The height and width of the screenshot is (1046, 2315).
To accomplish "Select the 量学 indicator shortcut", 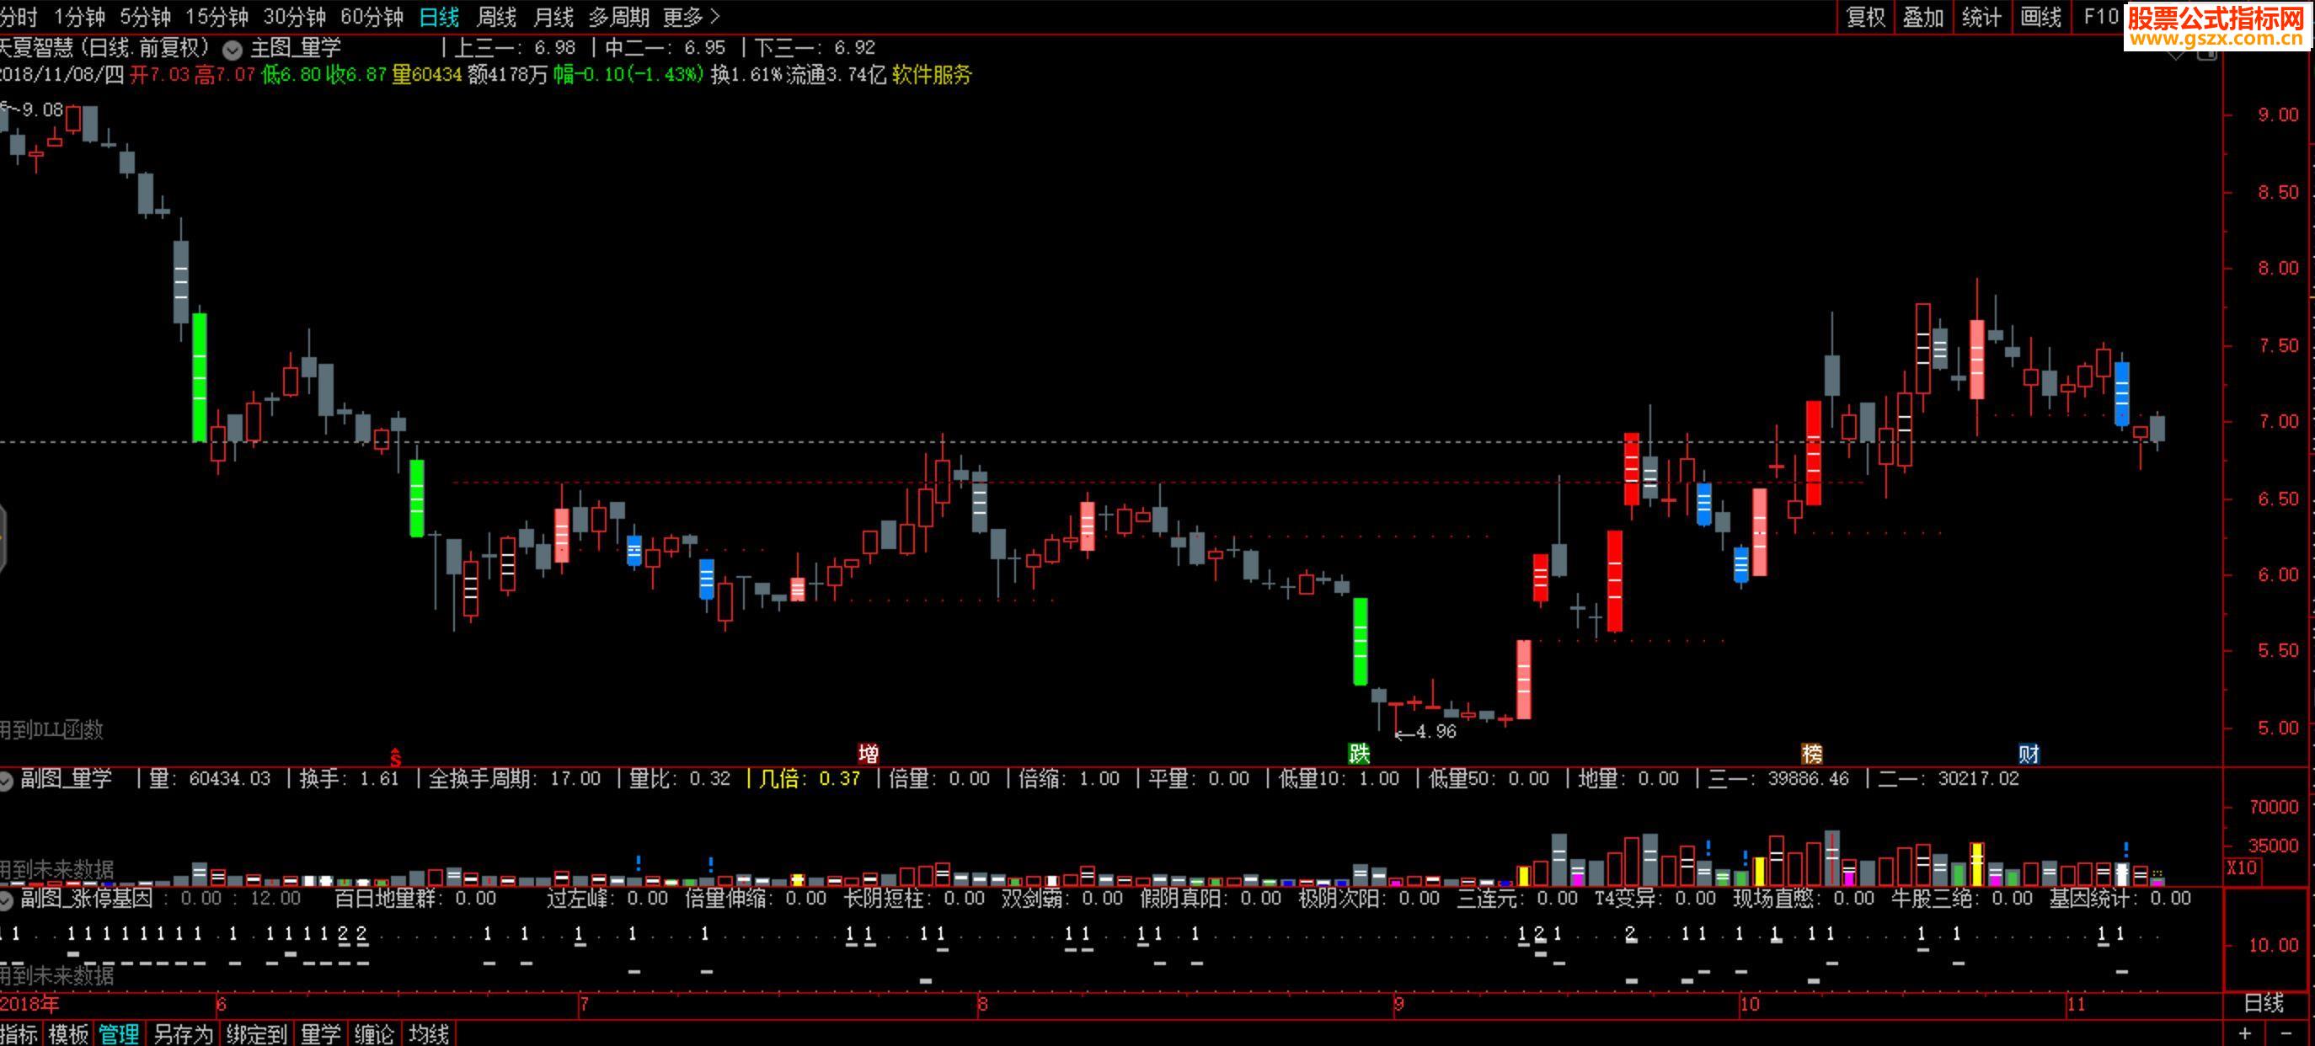I will tap(321, 1034).
